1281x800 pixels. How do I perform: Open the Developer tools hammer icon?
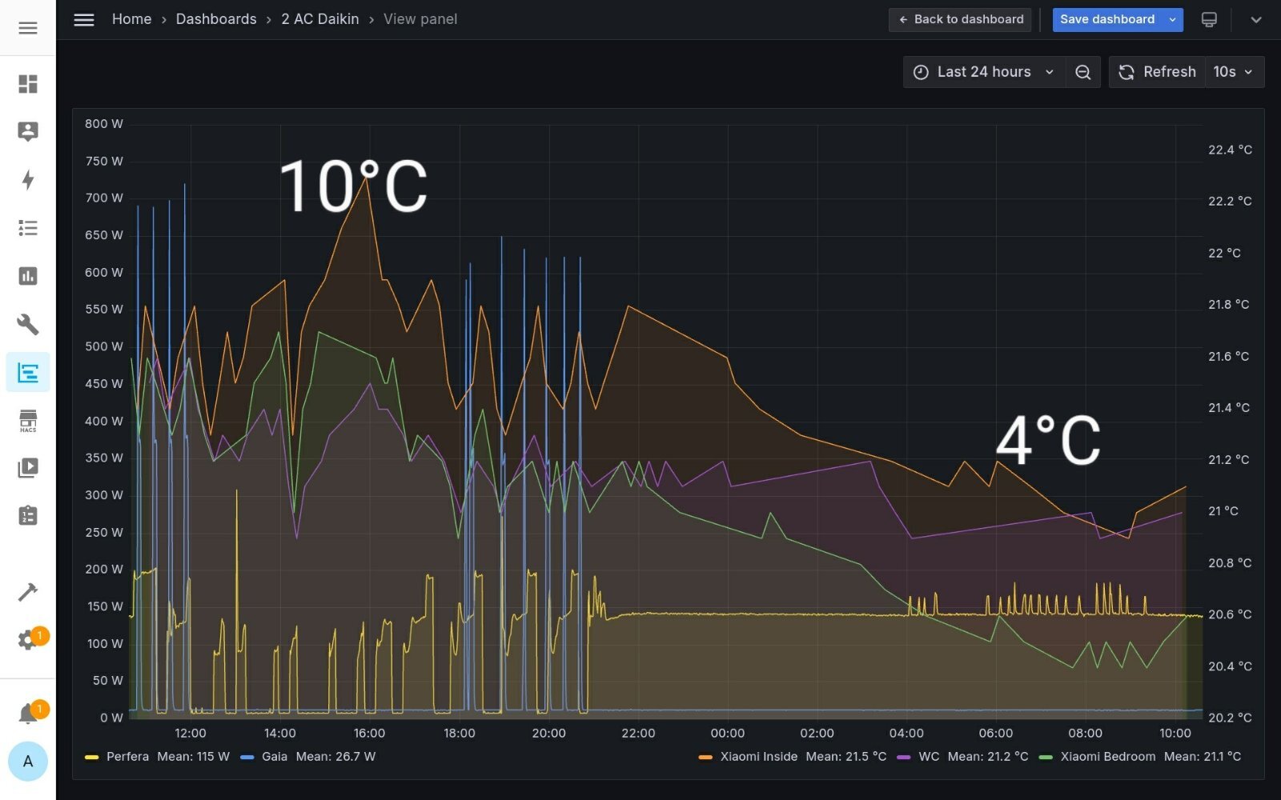pos(28,592)
